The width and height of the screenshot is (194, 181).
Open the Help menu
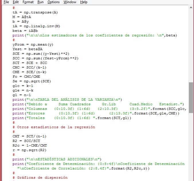84,2
